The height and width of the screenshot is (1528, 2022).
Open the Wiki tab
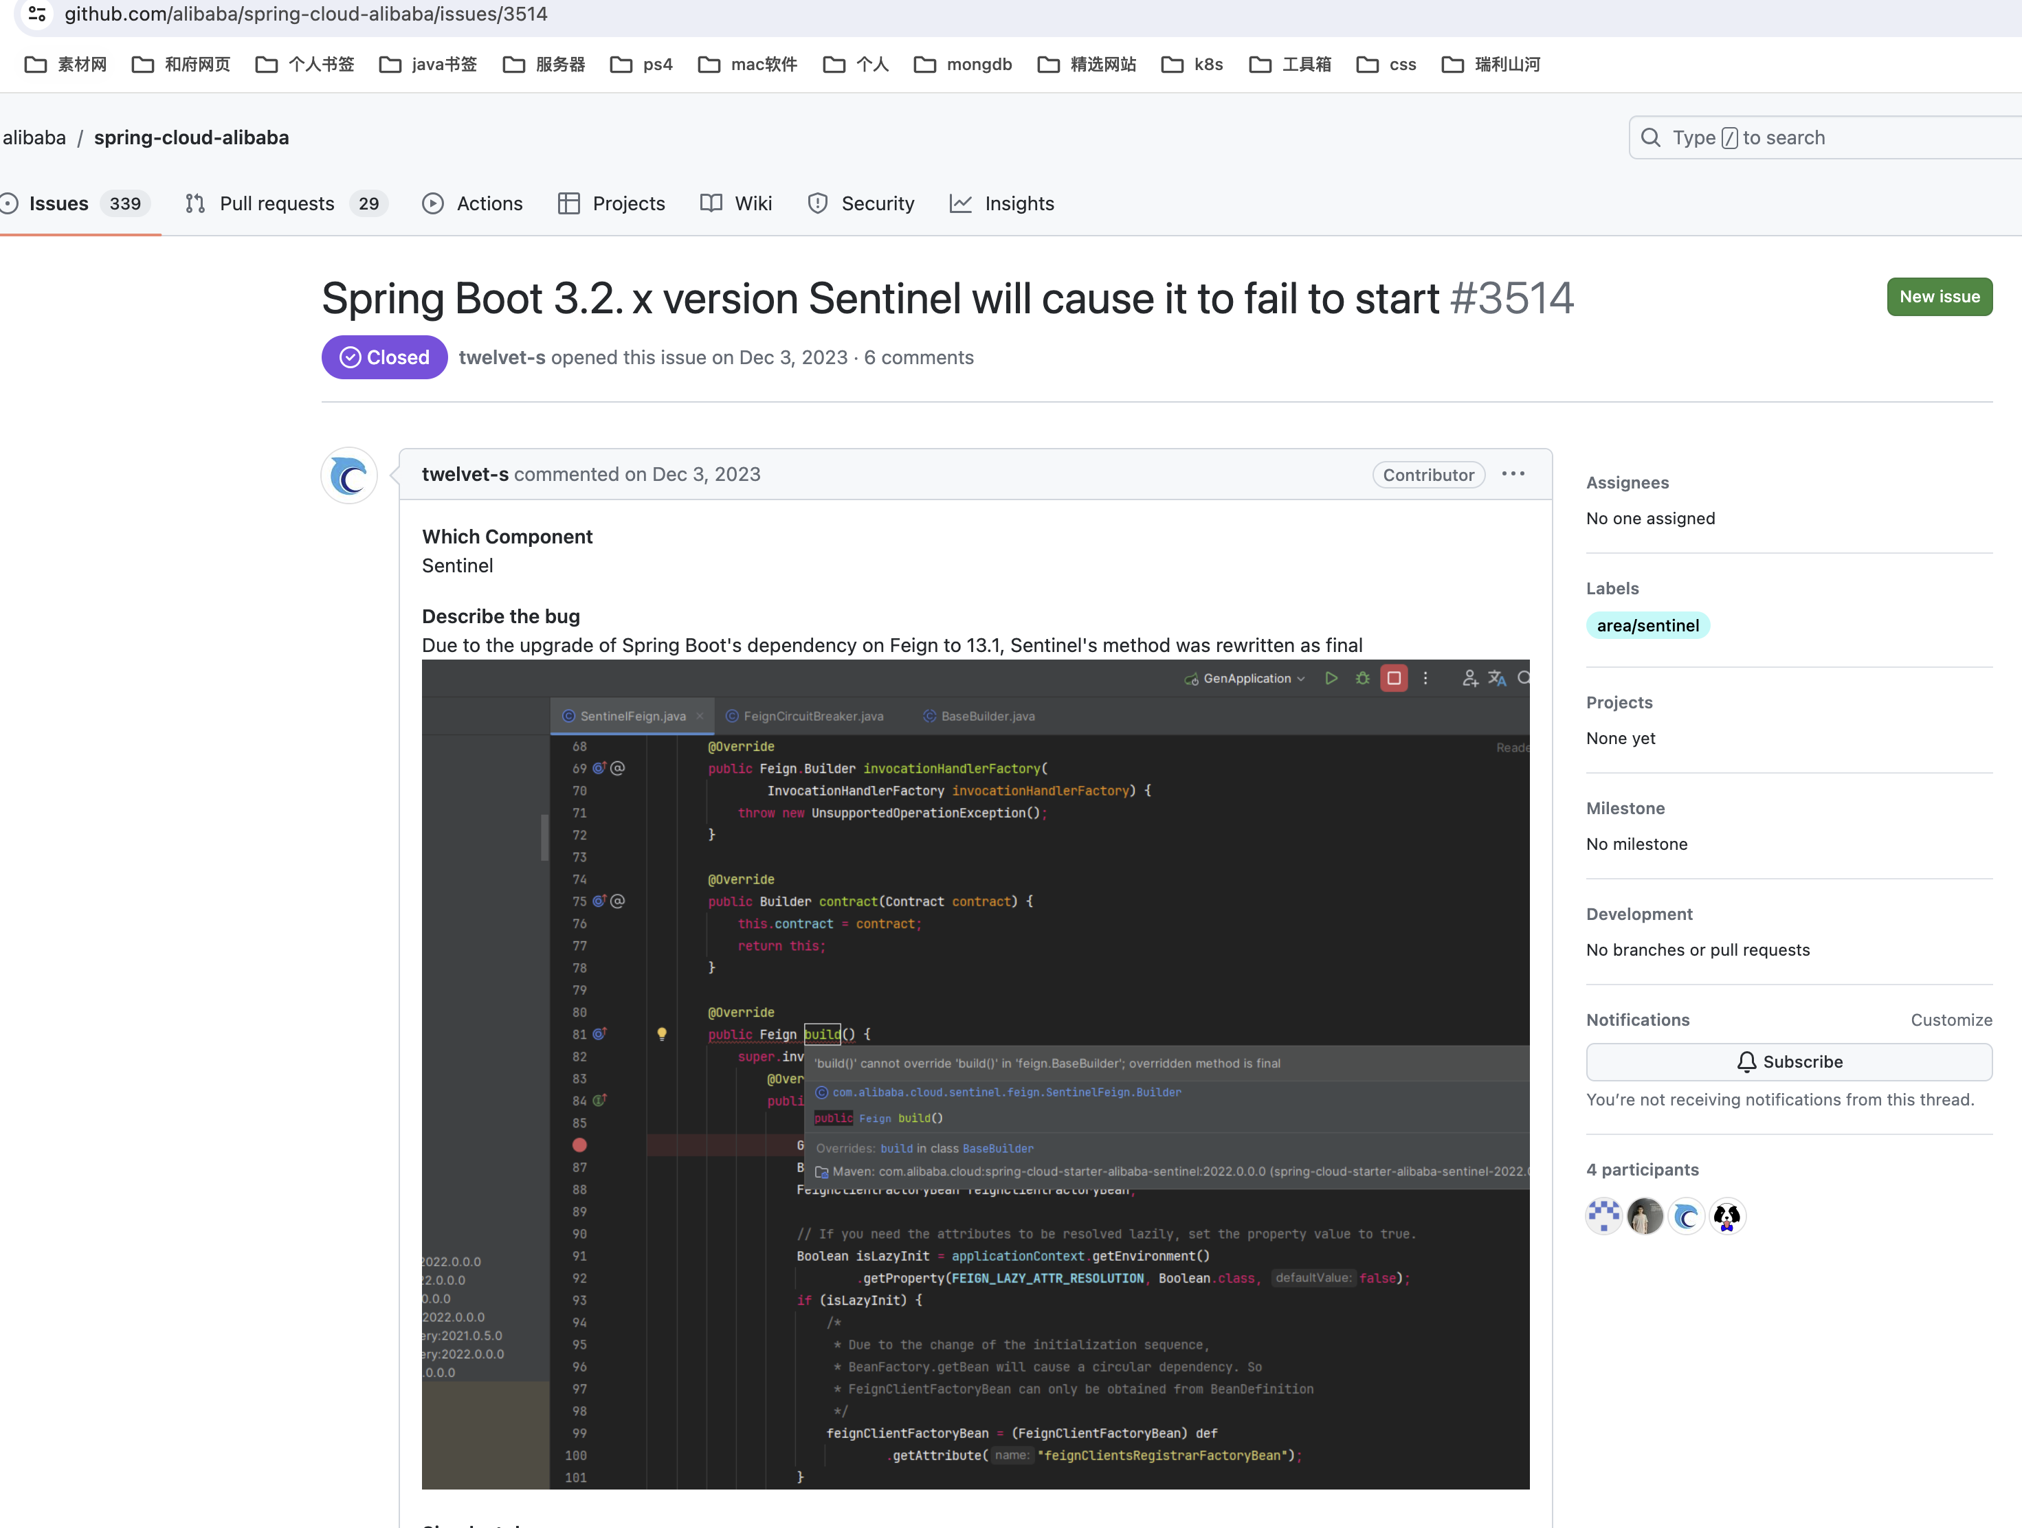pos(736,203)
